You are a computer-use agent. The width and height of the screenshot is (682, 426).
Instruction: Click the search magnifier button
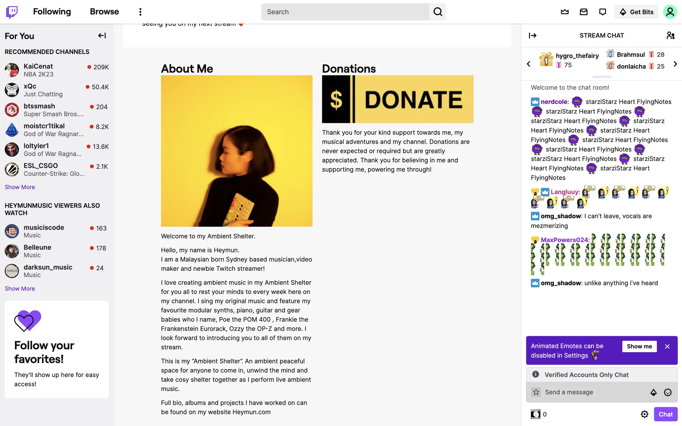438,12
